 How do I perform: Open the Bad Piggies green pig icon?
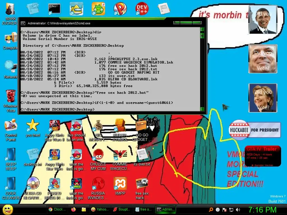tap(98, 9)
